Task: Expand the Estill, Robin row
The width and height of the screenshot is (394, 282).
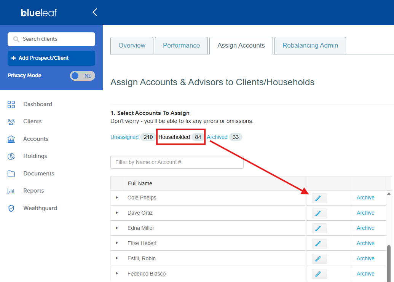Action: coord(117,258)
